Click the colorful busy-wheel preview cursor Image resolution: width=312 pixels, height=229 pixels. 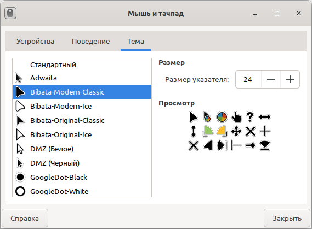(x=222, y=117)
